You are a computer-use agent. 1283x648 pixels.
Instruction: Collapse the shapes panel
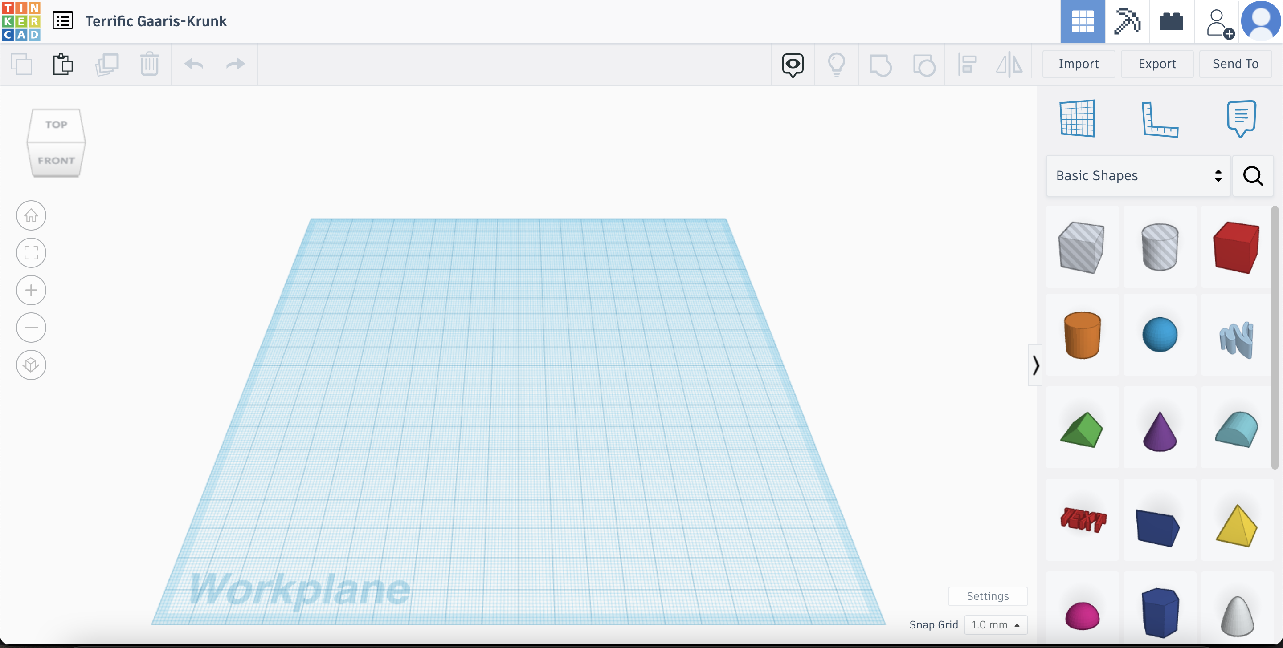pos(1037,365)
